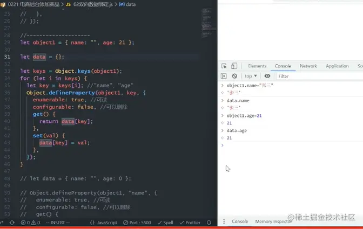
Task: Click the Prettier status bar item
Action: coord(190,223)
